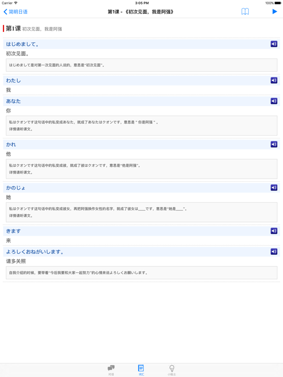Select the word かれ
Viewport: 283px width, 377px height.
11,144
